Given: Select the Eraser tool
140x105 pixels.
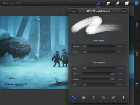Looking at the screenshot, I should coord(118,3).
